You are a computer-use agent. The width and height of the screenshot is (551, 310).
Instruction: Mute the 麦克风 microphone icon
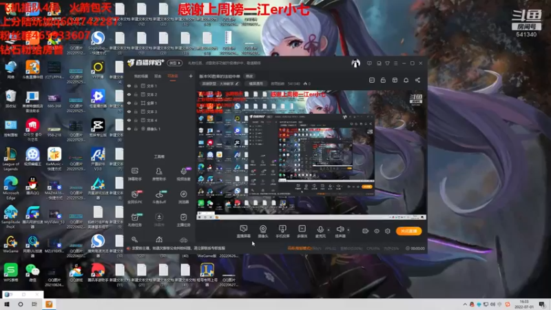(x=320, y=231)
